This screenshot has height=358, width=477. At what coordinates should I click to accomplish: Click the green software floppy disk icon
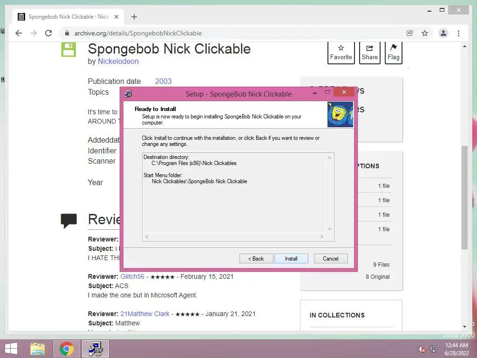[x=68, y=49]
